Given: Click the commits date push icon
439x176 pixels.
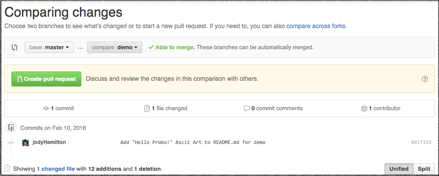Looking at the screenshot, I should click(x=11, y=128).
